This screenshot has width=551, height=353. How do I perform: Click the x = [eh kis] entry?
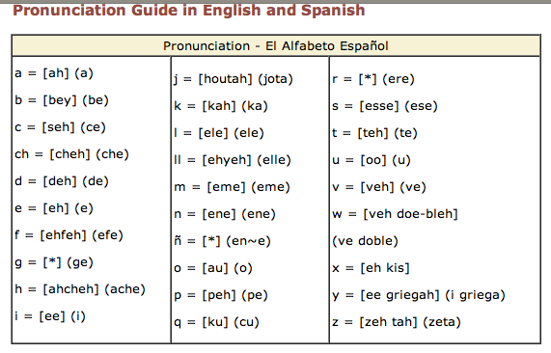tap(371, 268)
